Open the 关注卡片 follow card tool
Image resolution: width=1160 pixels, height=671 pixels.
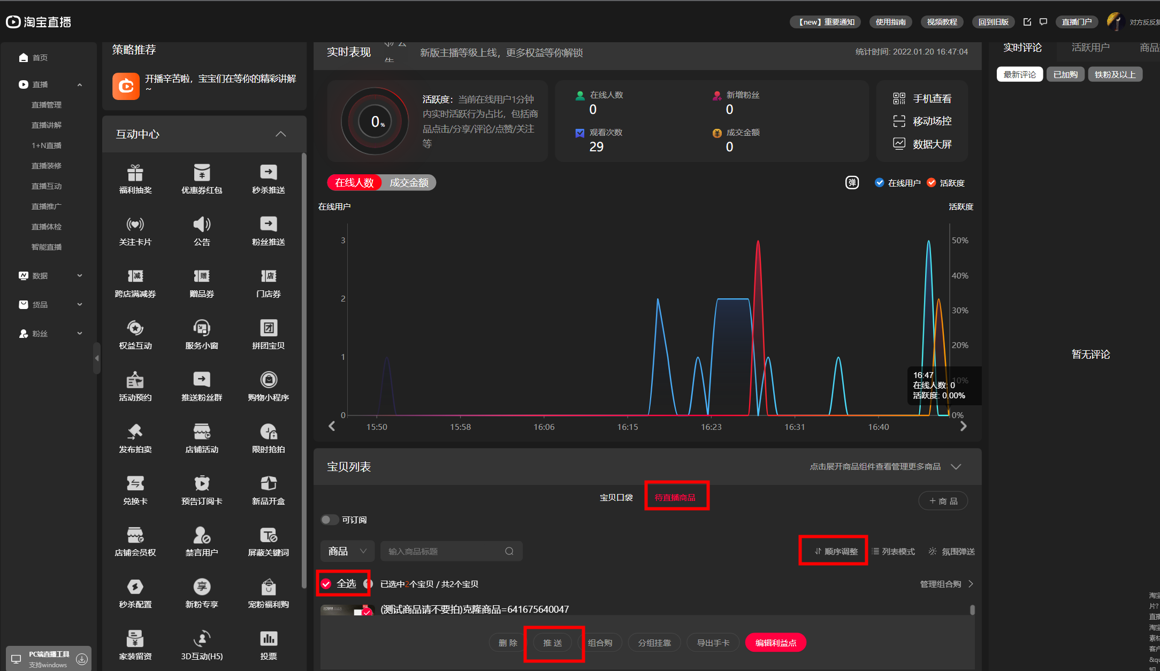coord(135,225)
